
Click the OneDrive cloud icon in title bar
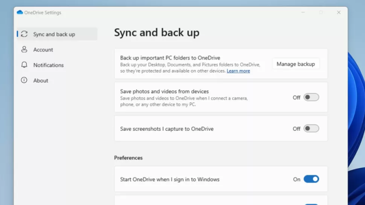[x=20, y=12]
